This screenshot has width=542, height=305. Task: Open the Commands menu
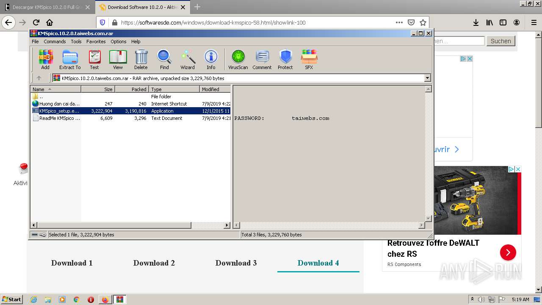[55, 42]
